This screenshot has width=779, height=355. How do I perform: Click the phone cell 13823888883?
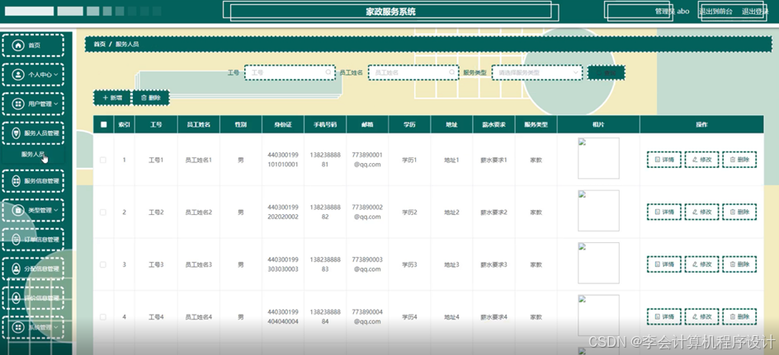(x=325, y=264)
